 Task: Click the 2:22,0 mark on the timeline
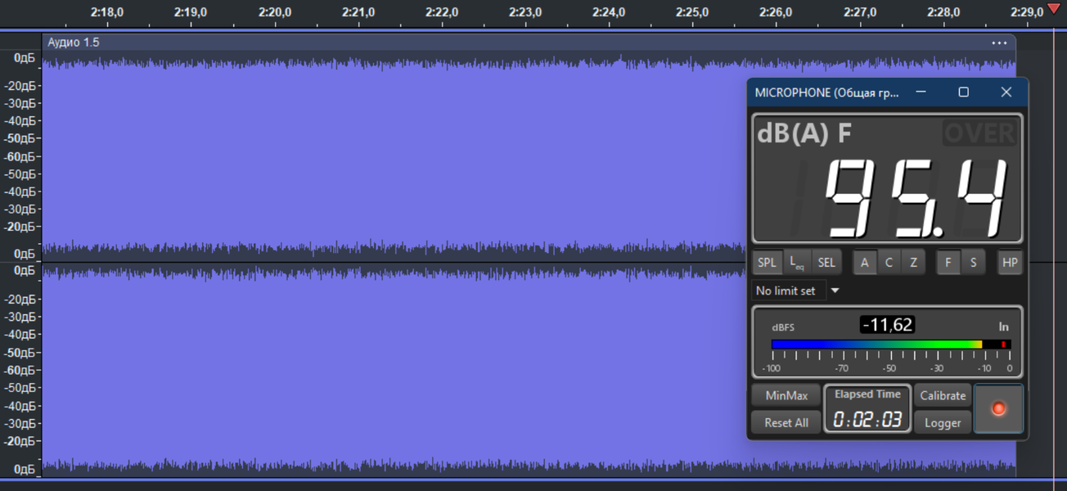click(442, 12)
